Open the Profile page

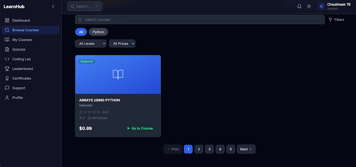pos(31,97)
